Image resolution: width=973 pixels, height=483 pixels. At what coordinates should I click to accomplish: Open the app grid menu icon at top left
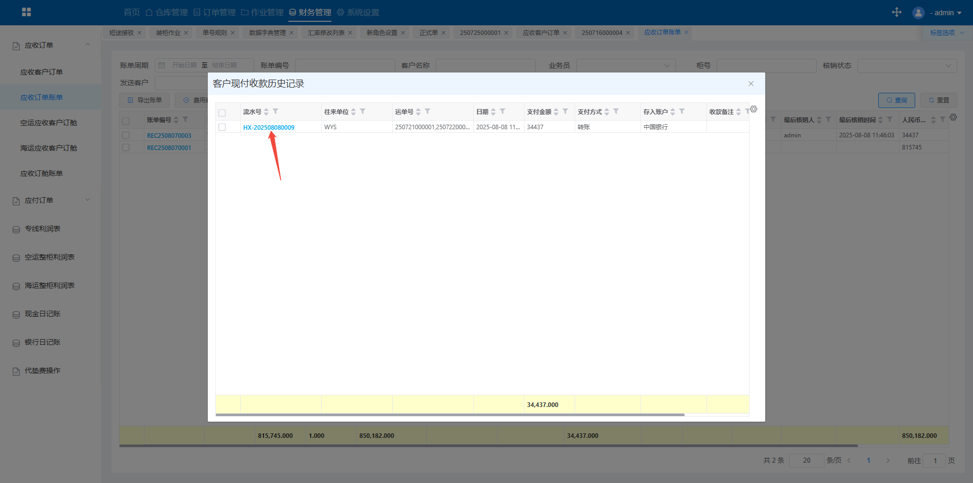coord(26,12)
